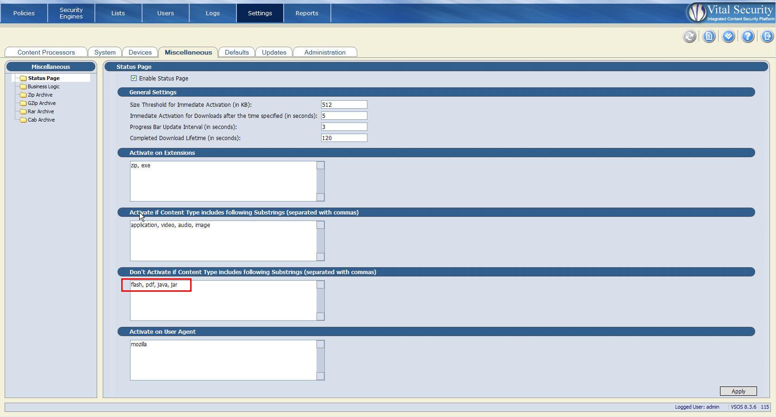Click the Apply button
The image size is (776, 417).
[x=738, y=391]
